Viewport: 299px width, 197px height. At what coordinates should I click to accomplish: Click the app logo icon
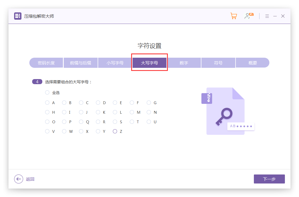click(18, 16)
